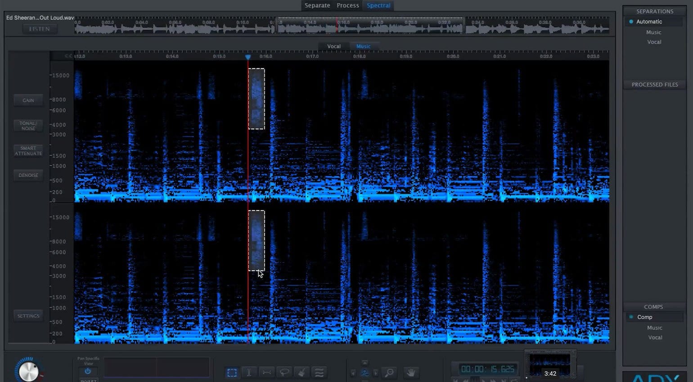Select the time selection tool
The width and height of the screenshot is (693, 382).
(249, 372)
